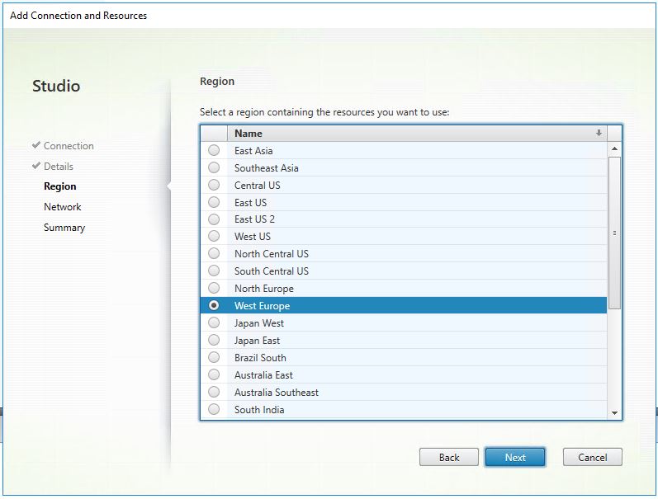
Task: Pick the North Europe radio button
Action: click(x=214, y=289)
